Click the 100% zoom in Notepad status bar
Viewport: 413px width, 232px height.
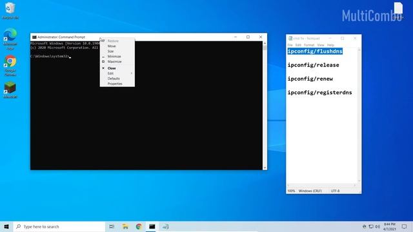point(291,191)
